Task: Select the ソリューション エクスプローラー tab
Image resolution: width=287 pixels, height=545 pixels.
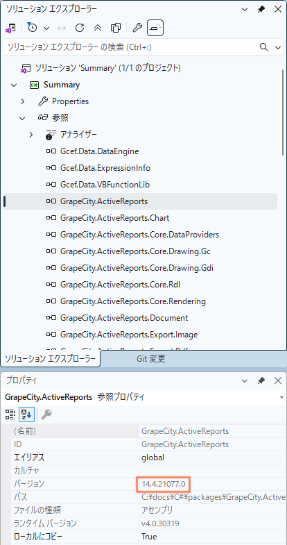Action: (x=50, y=359)
